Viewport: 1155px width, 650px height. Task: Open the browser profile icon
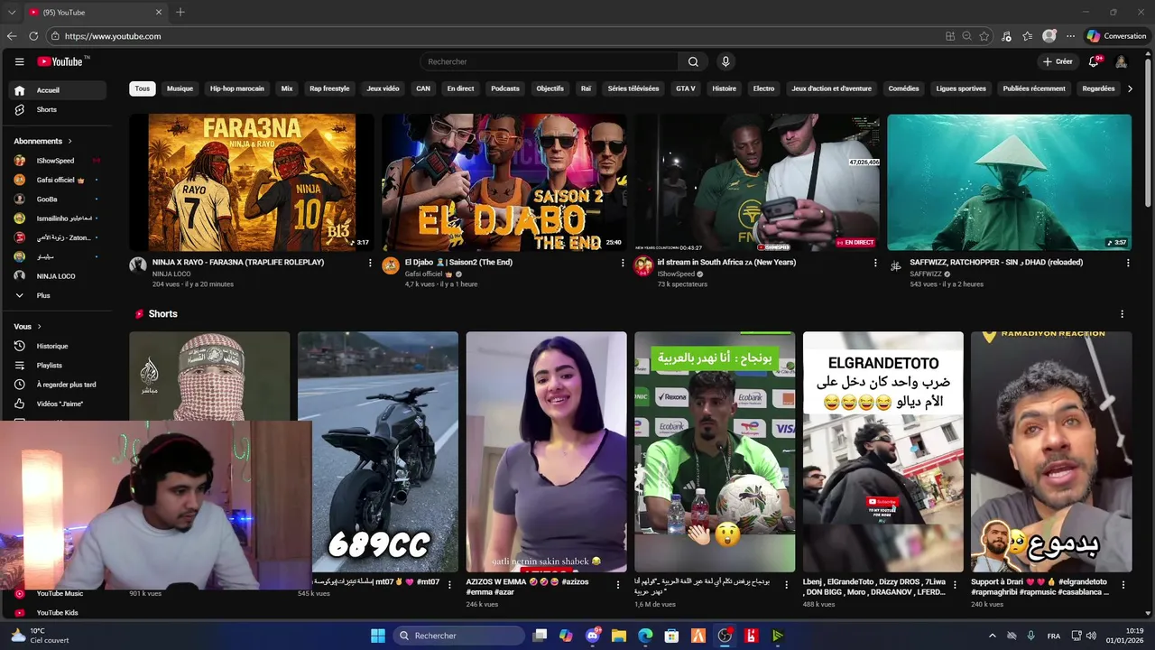tap(1049, 36)
